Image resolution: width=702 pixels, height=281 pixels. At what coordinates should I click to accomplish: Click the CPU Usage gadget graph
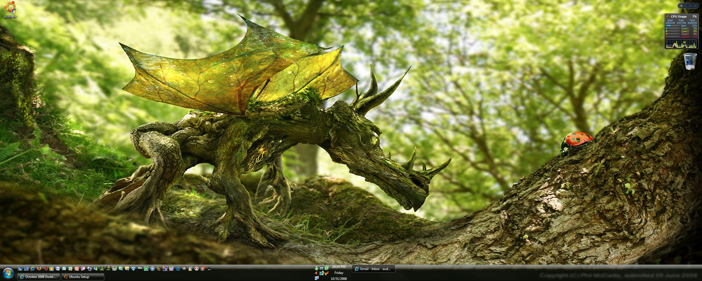(x=681, y=44)
